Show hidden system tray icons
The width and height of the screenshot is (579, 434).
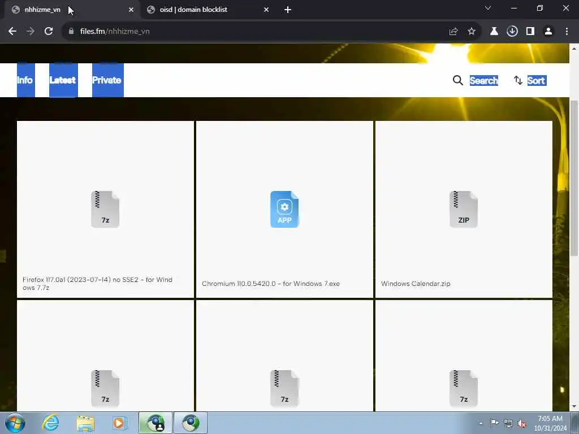[481, 423]
